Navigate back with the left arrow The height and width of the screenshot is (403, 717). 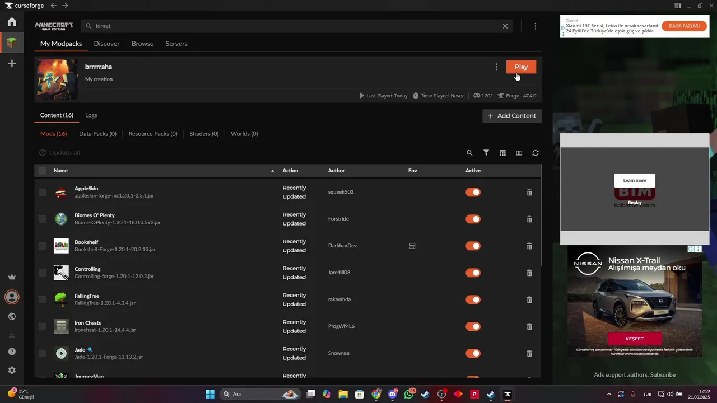pos(53,6)
